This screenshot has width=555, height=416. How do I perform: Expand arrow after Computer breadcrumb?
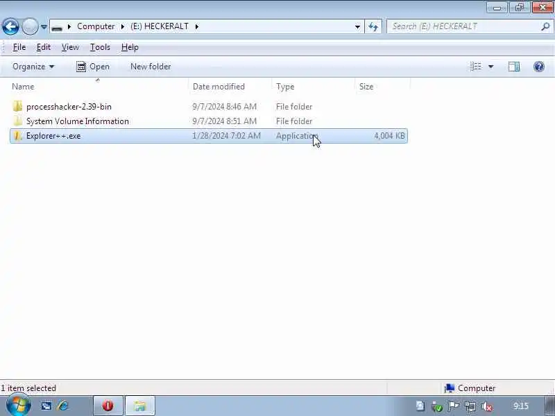pos(123,26)
